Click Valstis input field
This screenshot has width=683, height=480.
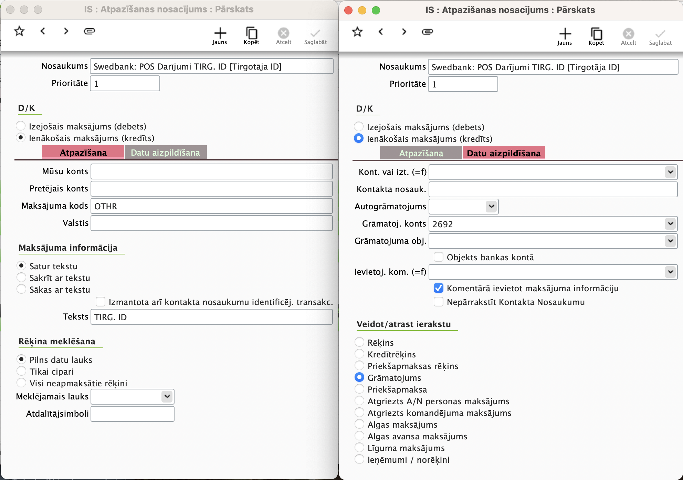pyautogui.click(x=211, y=223)
